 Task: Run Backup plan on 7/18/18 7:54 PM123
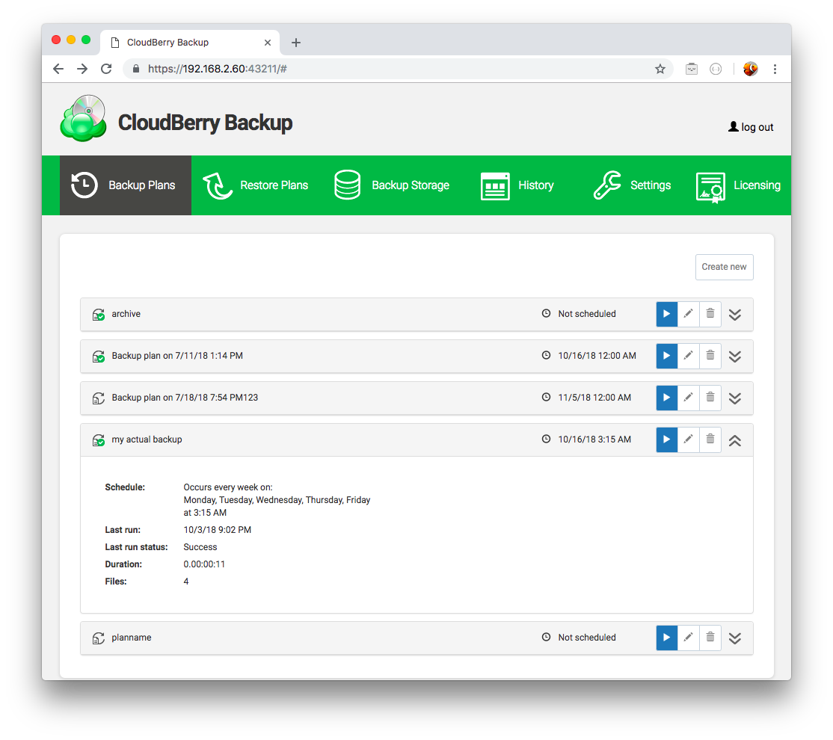tap(667, 398)
